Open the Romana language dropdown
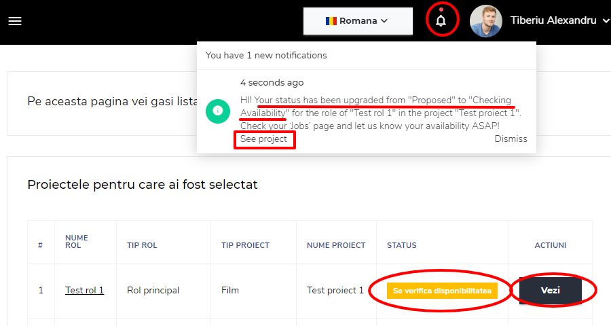Screen dimensions: 611x326 358,21
